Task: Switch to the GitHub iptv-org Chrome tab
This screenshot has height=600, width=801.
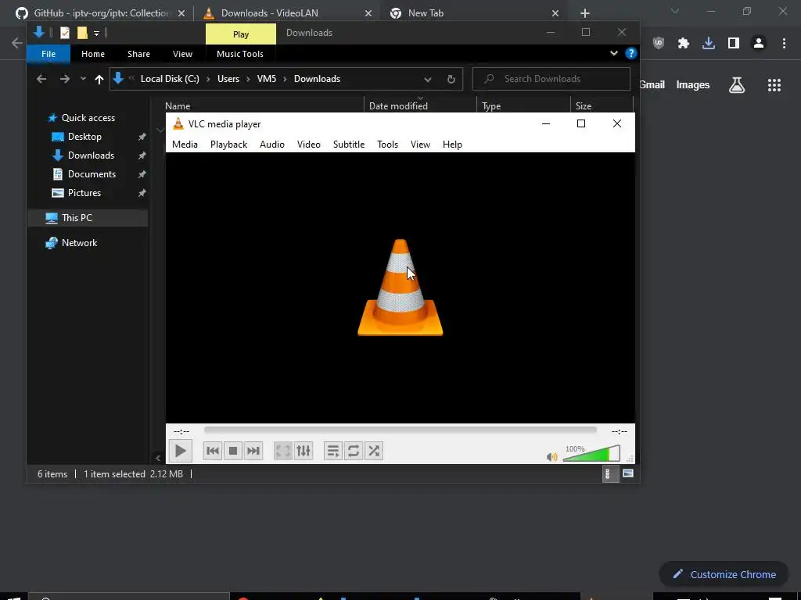Action: click(101, 13)
